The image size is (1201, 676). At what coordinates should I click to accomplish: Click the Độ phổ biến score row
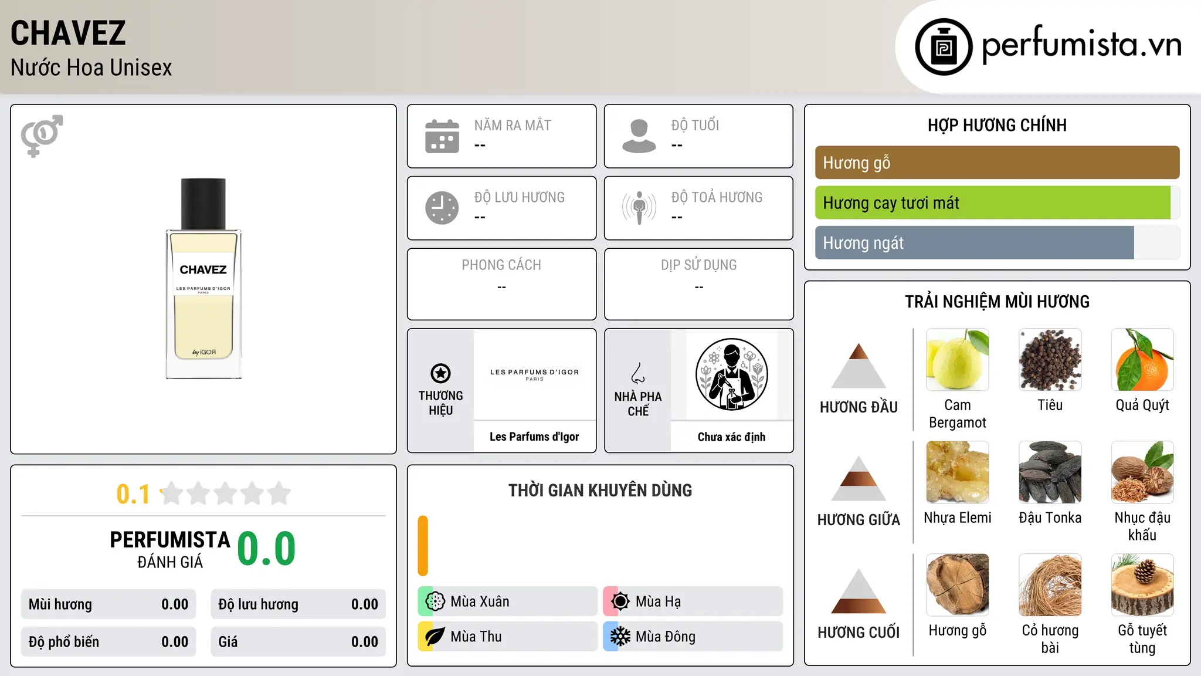[108, 642]
